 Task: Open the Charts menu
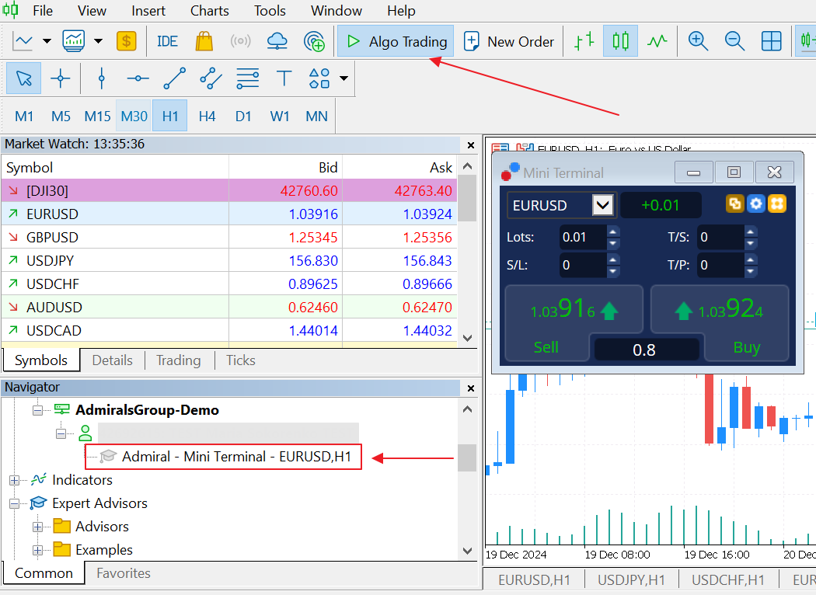pos(210,10)
